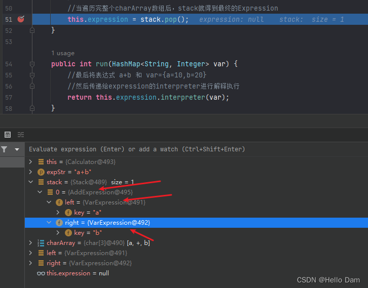Click line number 57 in gutter
368x288 pixels.
click(9, 97)
